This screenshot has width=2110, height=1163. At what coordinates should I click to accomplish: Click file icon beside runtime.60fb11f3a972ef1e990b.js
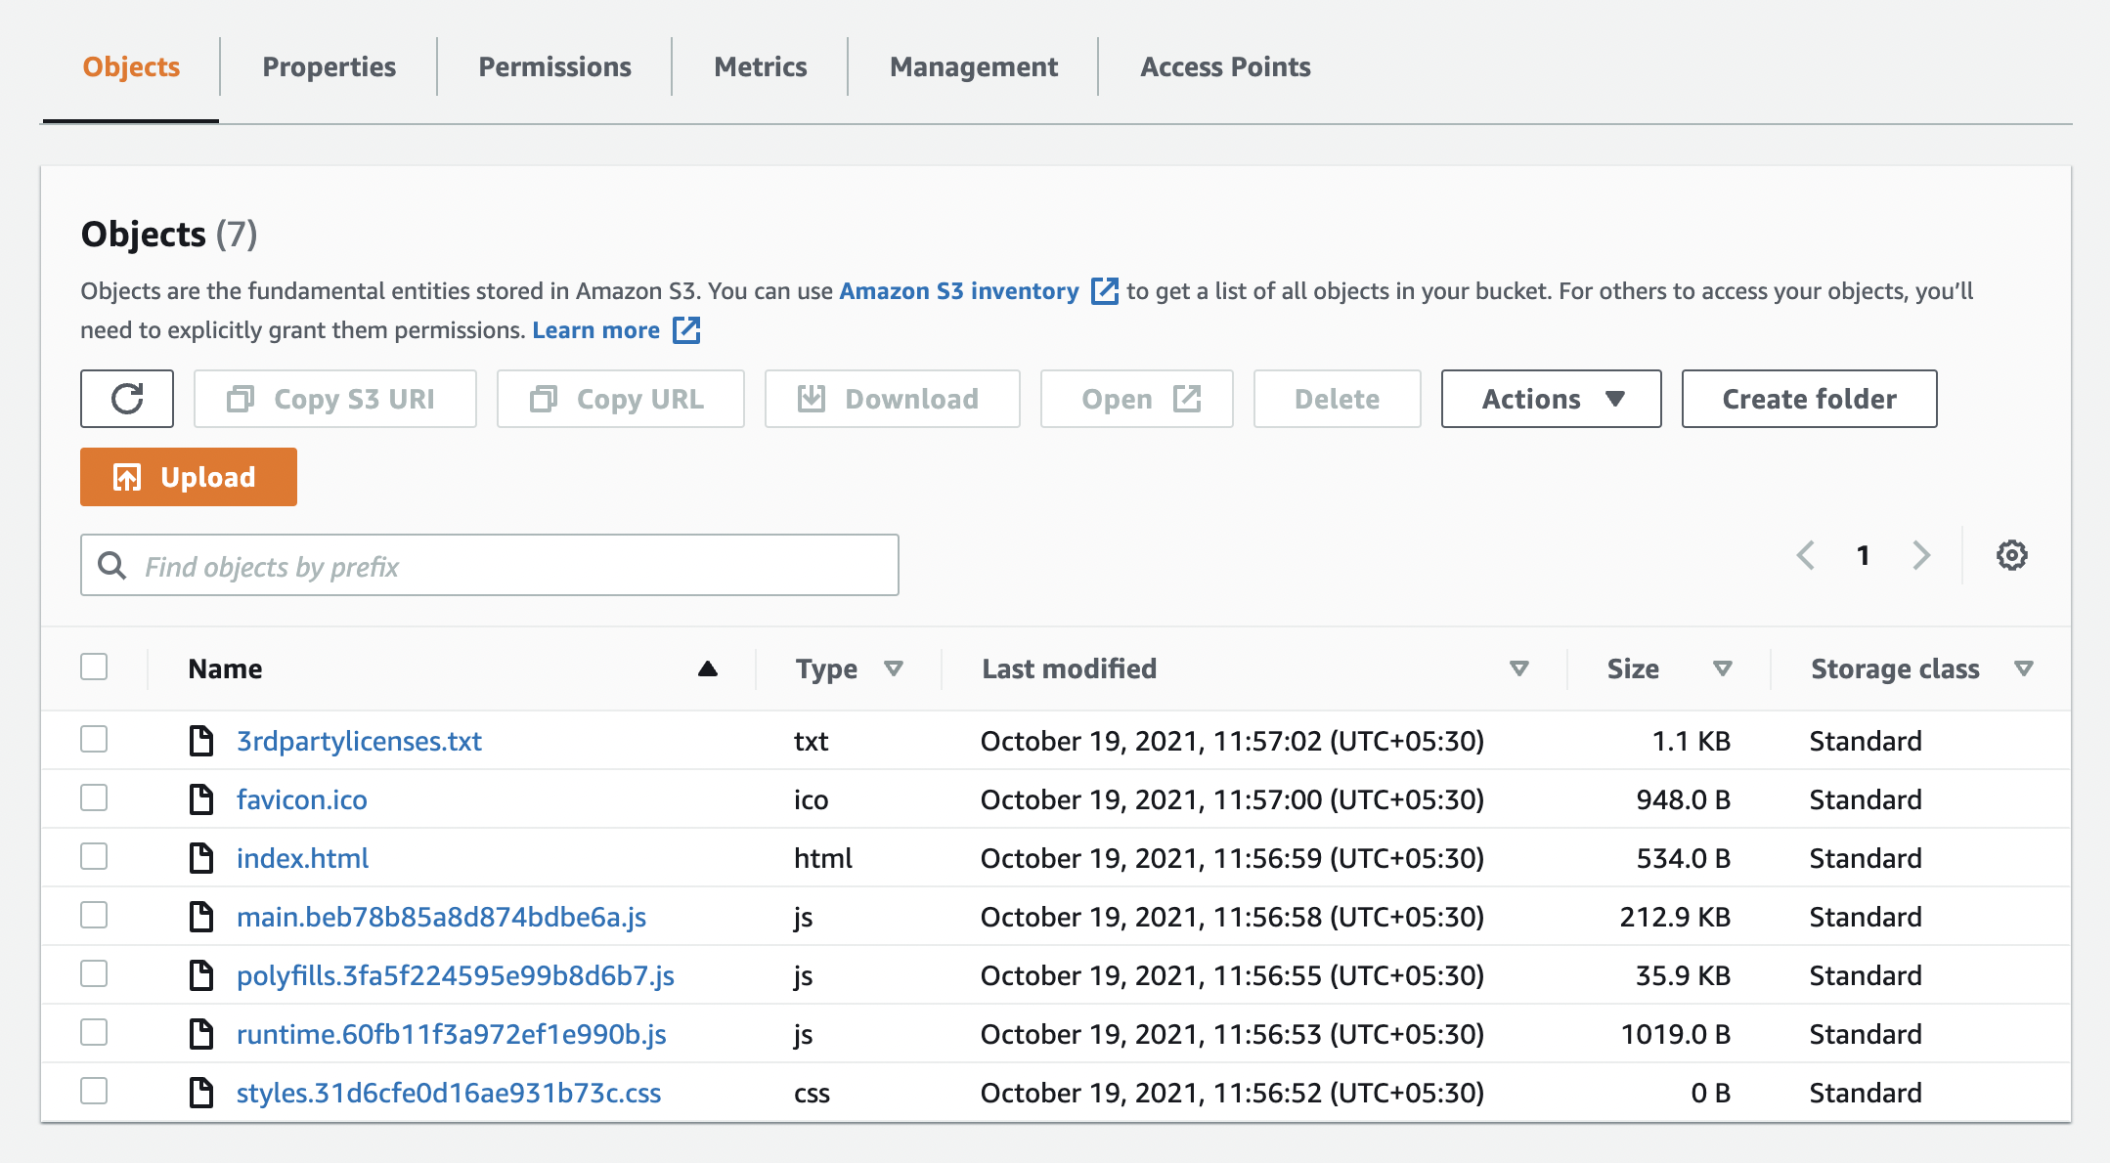(201, 1034)
